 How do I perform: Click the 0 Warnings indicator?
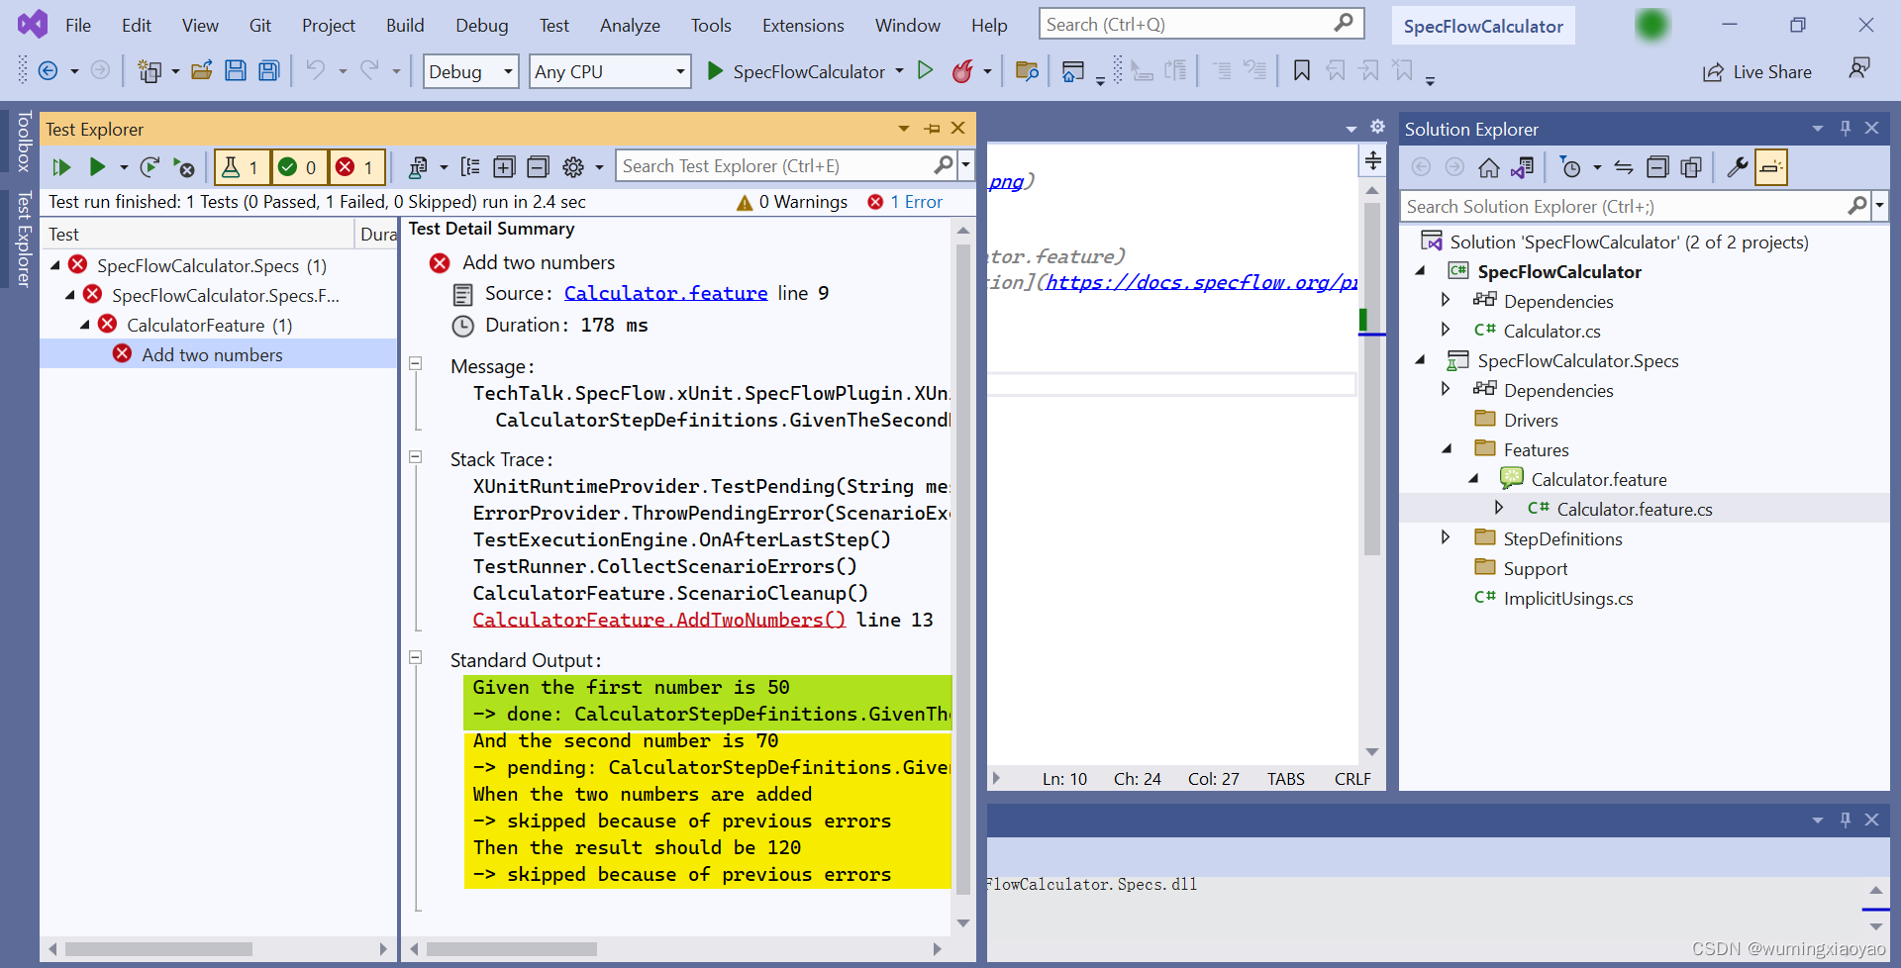point(792,202)
